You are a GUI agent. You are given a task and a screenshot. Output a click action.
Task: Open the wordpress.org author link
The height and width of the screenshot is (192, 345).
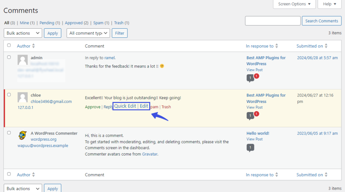click(x=43, y=139)
